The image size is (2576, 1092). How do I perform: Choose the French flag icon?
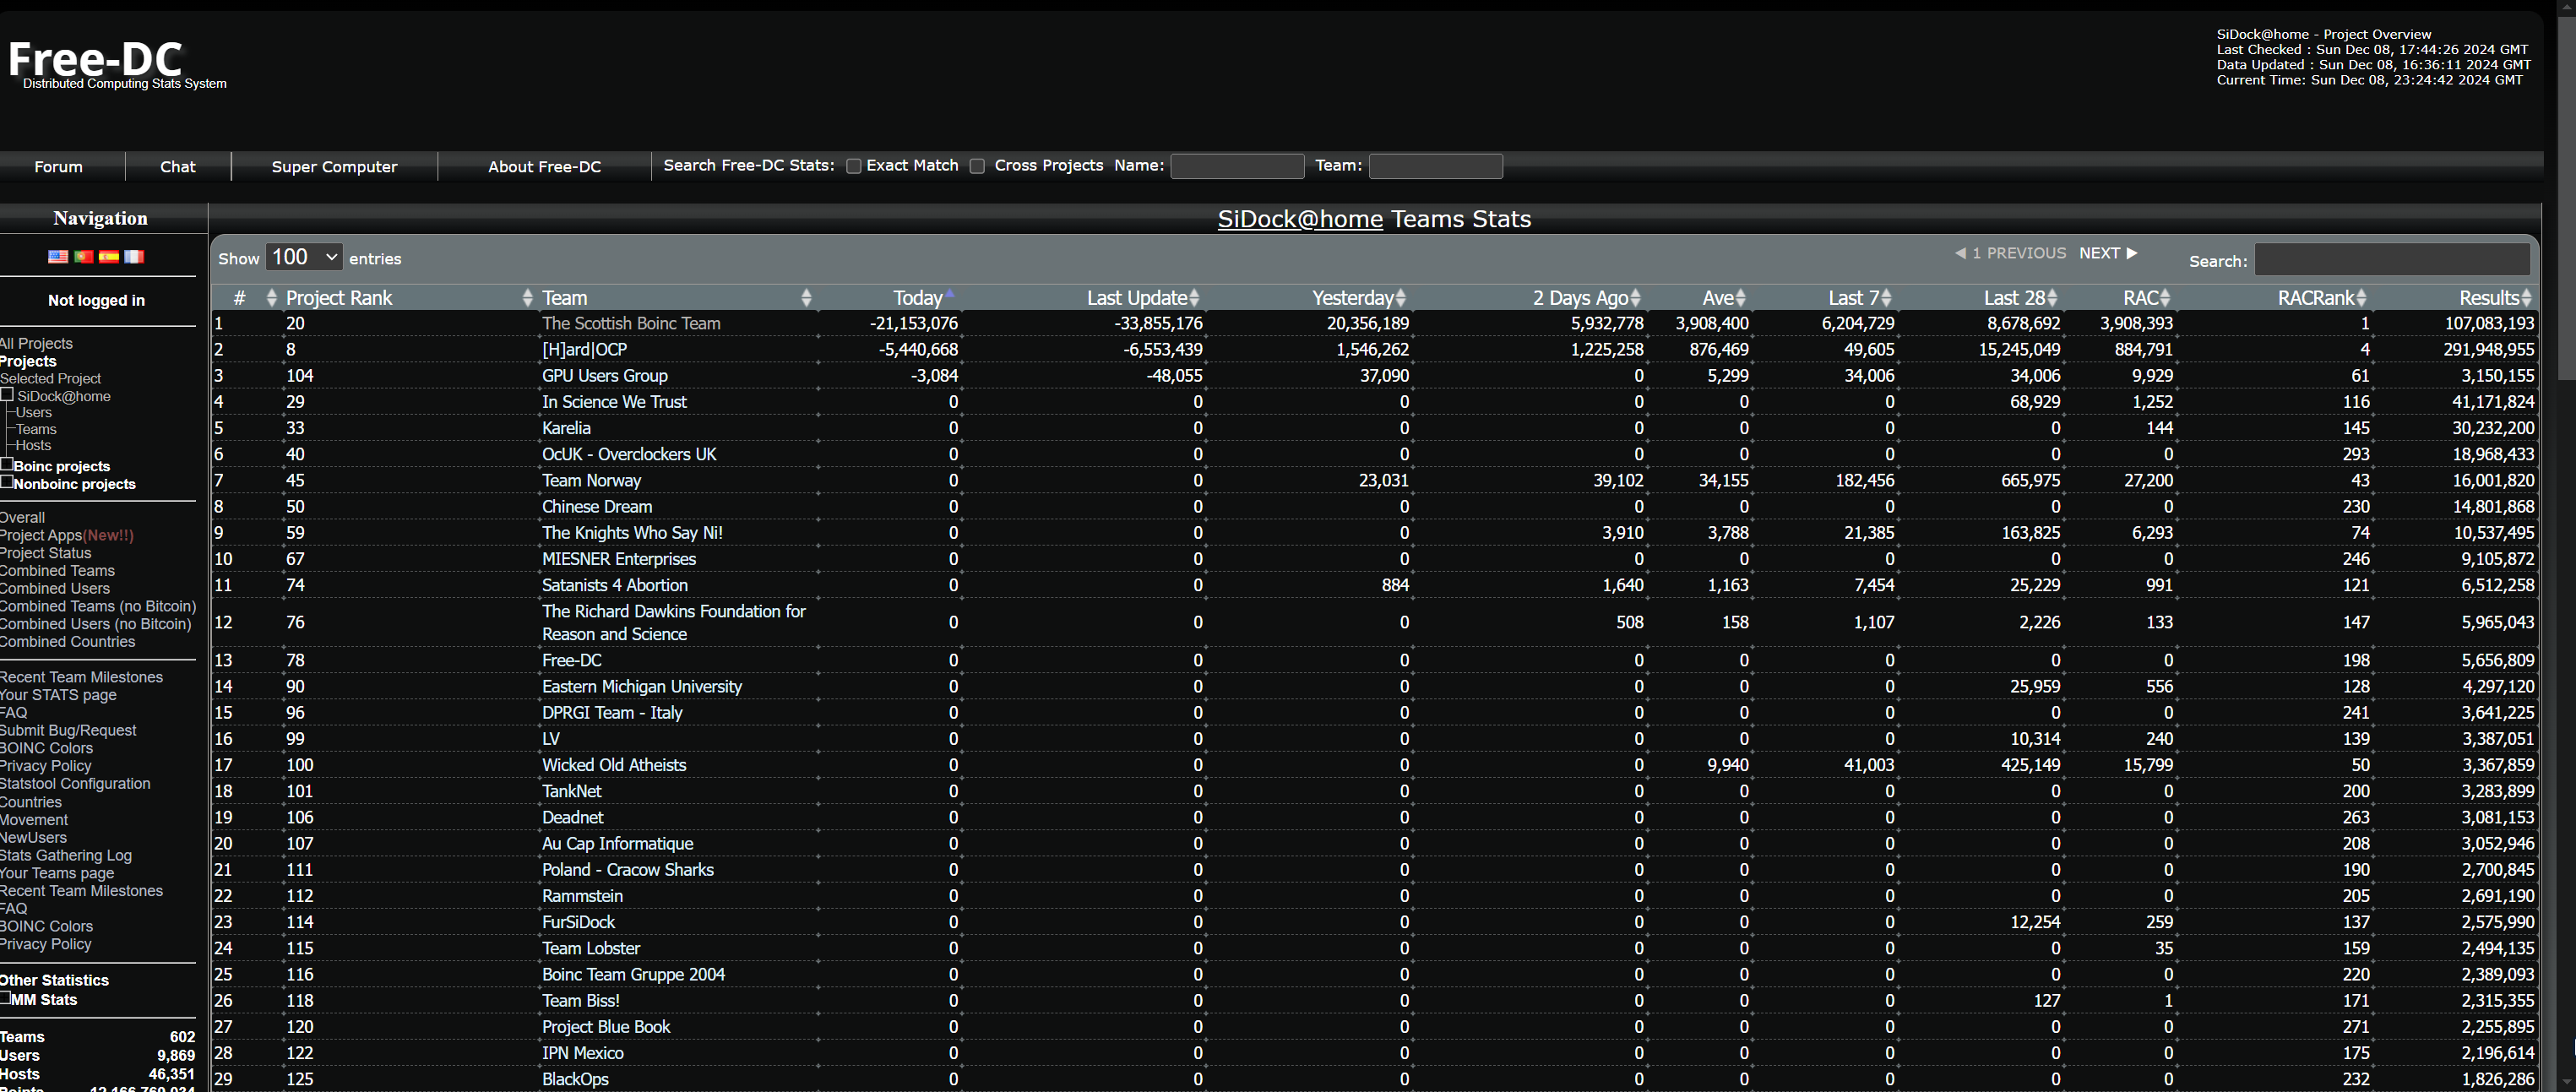(134, 256)
